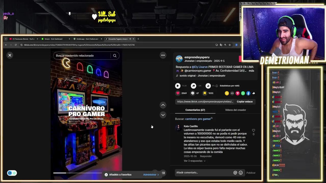The width and height of the screenshot is (326, 183).
Task: Bookmark page with the star icon
Action: (229, 45)
